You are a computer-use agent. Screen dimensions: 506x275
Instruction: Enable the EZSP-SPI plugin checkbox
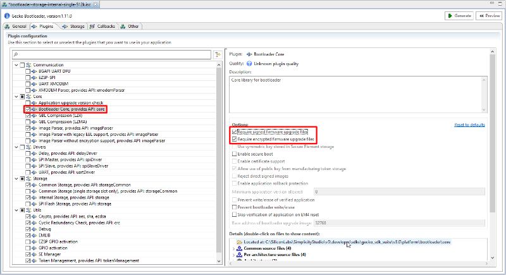point(28,77)
